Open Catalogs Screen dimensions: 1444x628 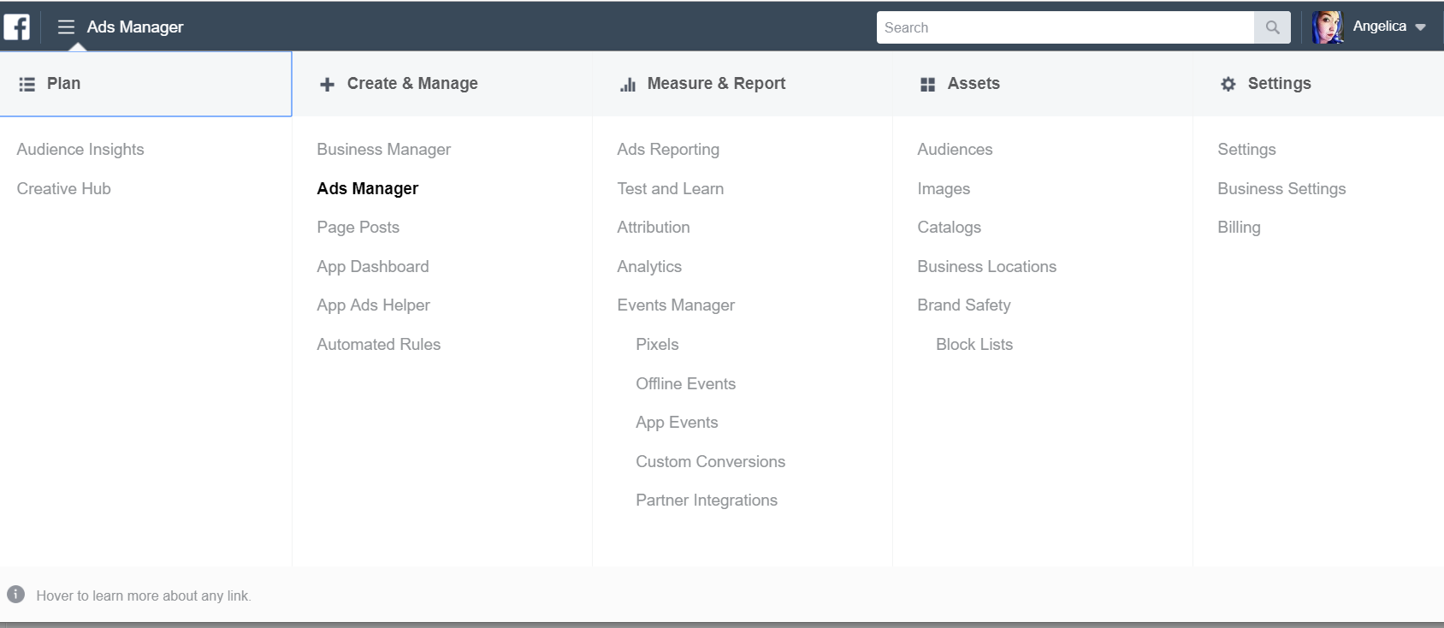point(949,228)
